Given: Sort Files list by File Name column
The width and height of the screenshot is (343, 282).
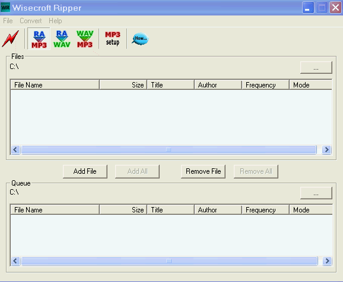Looking at the screenshot, I should (55, 85).
